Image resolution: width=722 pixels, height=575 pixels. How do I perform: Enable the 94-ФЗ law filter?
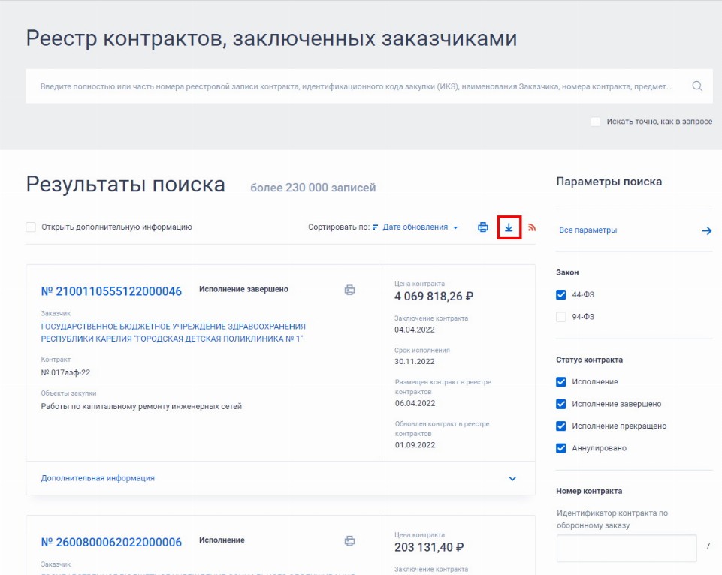coord(561,317)
